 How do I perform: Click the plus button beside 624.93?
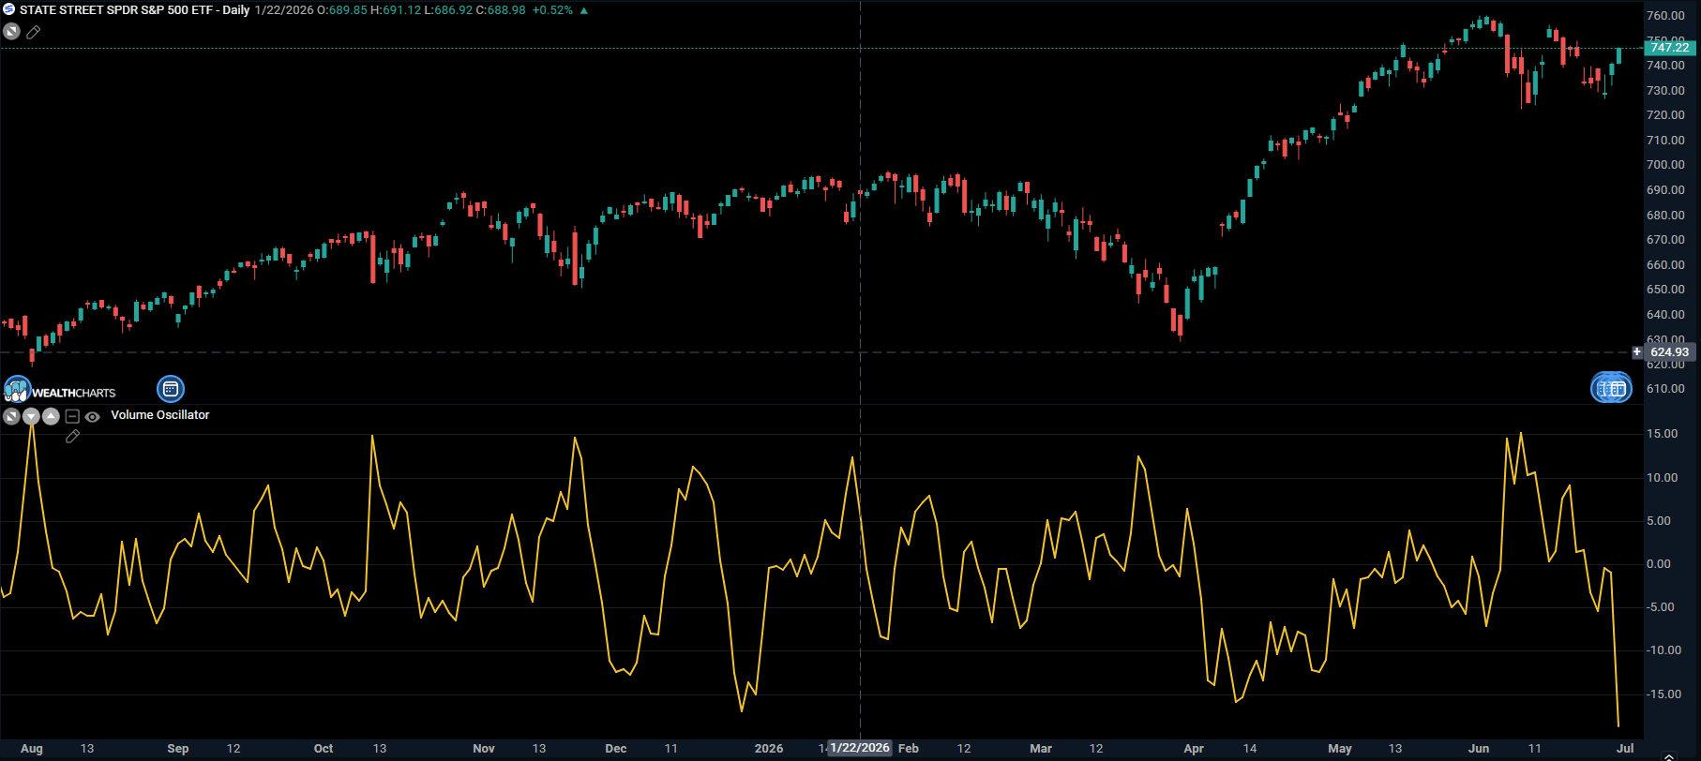coord(1637,352)
